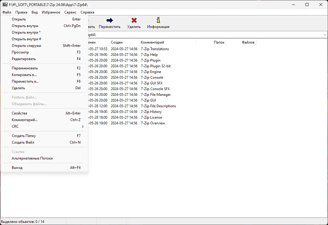
Task: Choose Создать Папку menu entry
Action: click(44, 136)
